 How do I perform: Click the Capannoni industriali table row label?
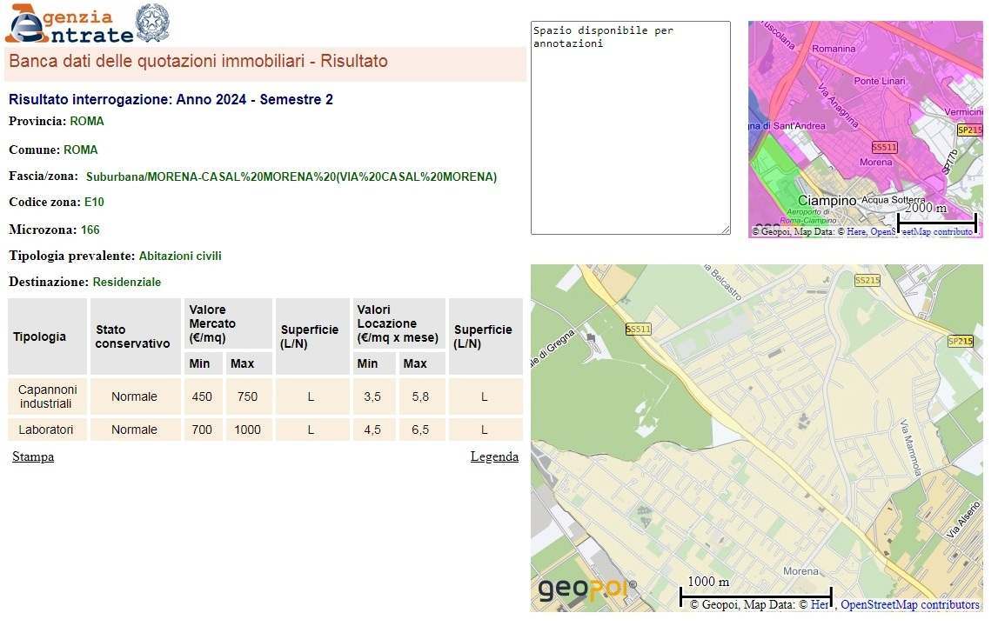(48, 396)
